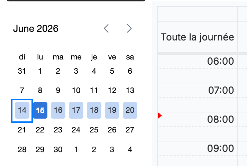Click the June 2026 month title
This screenshot has height=166, width=247.
tap(36, 28)
